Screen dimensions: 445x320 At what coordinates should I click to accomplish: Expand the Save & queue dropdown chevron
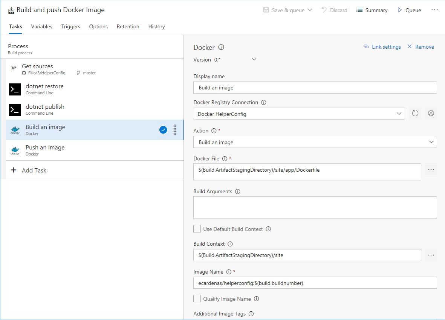(310, 10)
